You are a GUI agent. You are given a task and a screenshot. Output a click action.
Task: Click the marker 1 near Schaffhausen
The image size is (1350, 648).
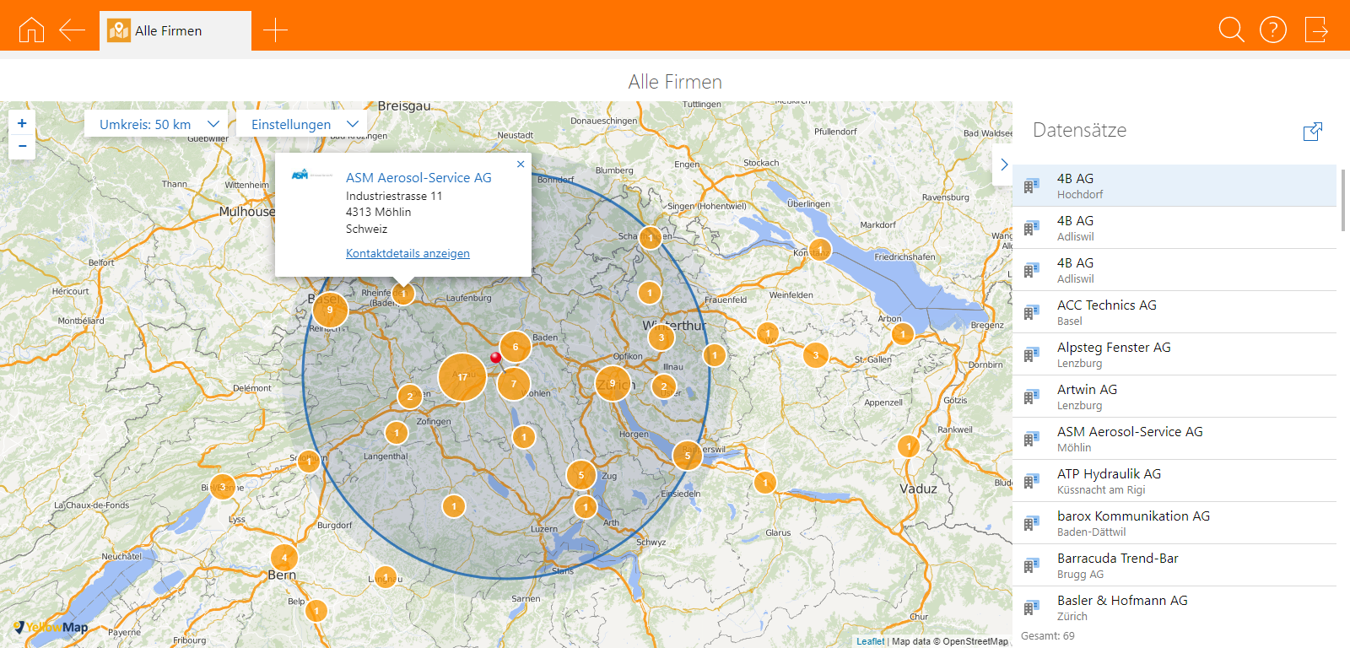tap(650, 238)
